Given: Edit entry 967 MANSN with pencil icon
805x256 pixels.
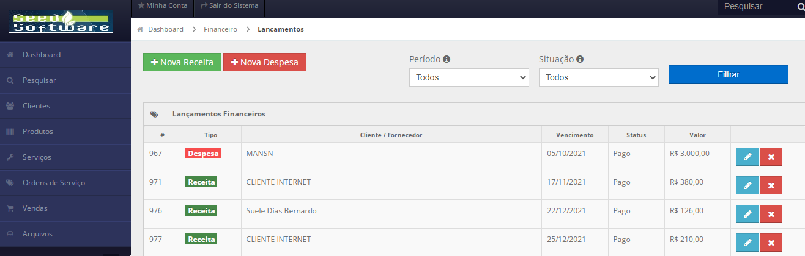Looking at the screenshot, I should (747, 157).
